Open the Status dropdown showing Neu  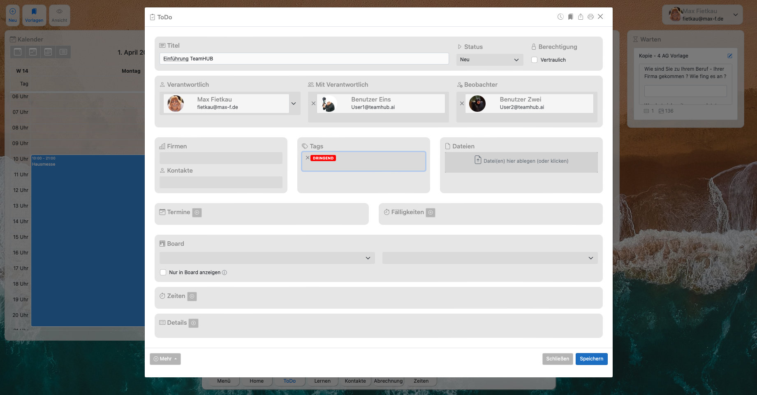point(490,60)
